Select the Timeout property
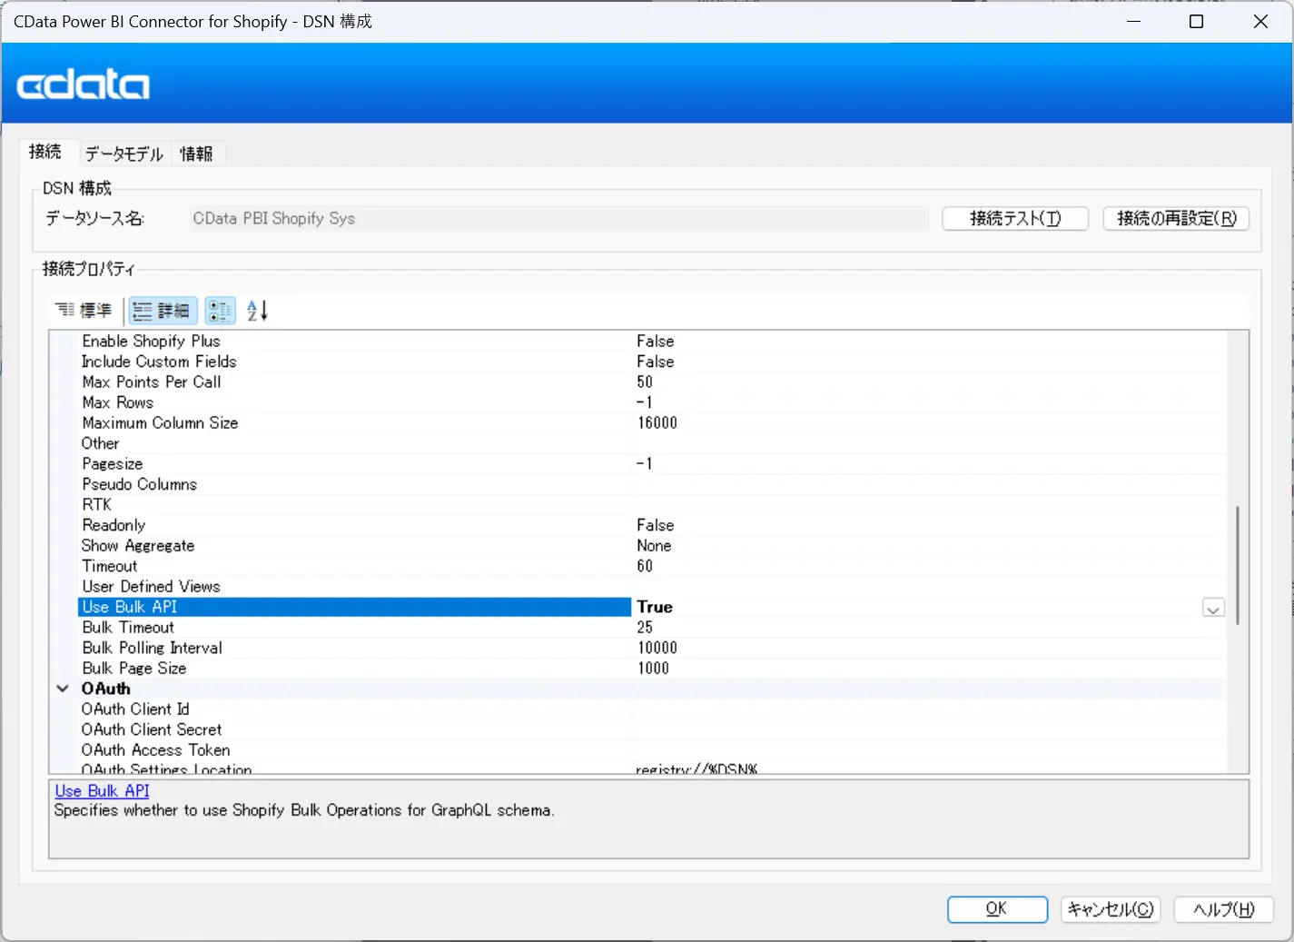Viewport: 1294px width, 942px height. 110,566
